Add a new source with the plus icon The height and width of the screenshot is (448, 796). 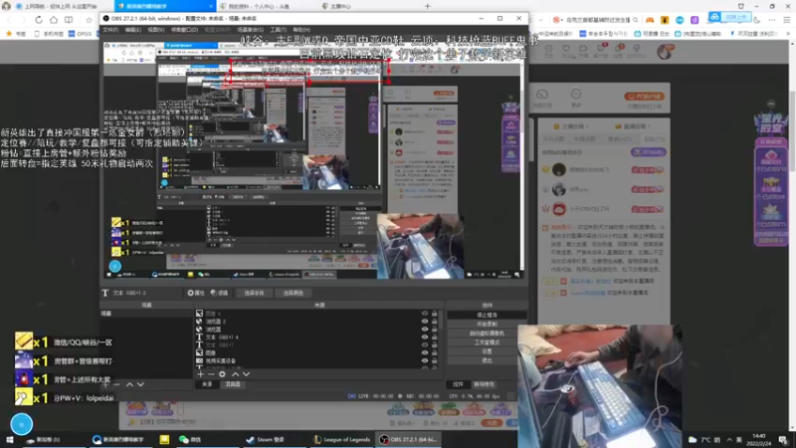[x=200, y=374]
